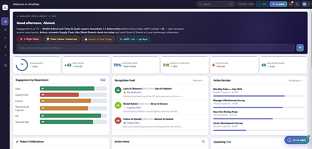Select the Pulse Closes Tomorrow chip

coord(62,39)
